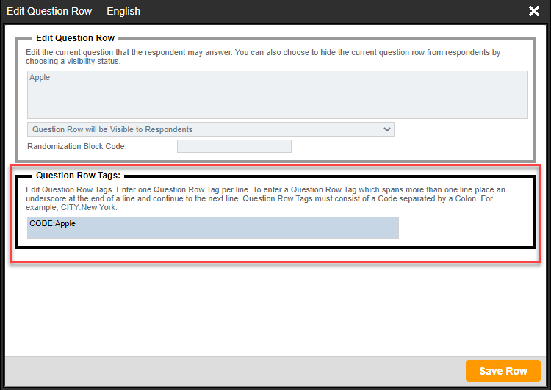The height and width of the screenshot is (390, 551).
Task: Click the Randomization Block Code label
Action: click(77, 146)
